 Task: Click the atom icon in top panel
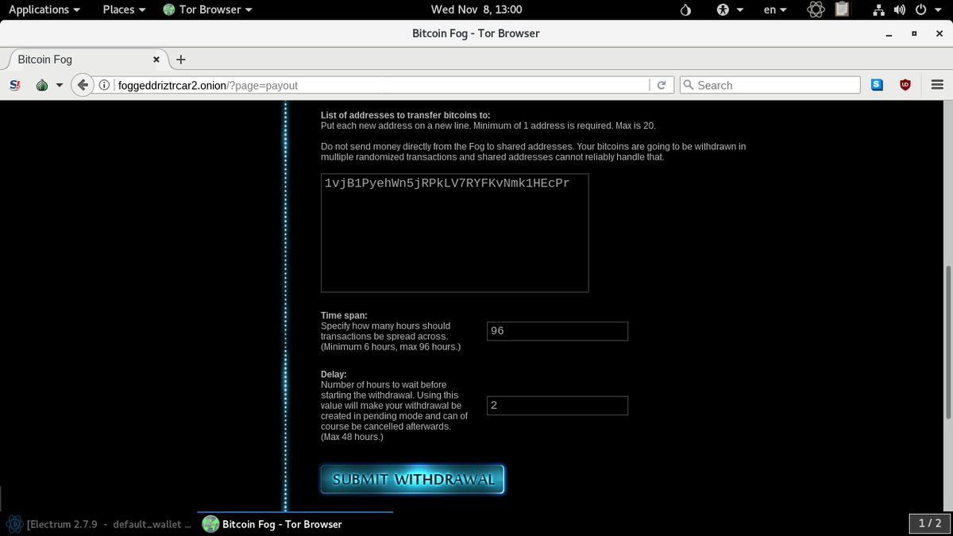pyautogui.click(x=815, y=10)
